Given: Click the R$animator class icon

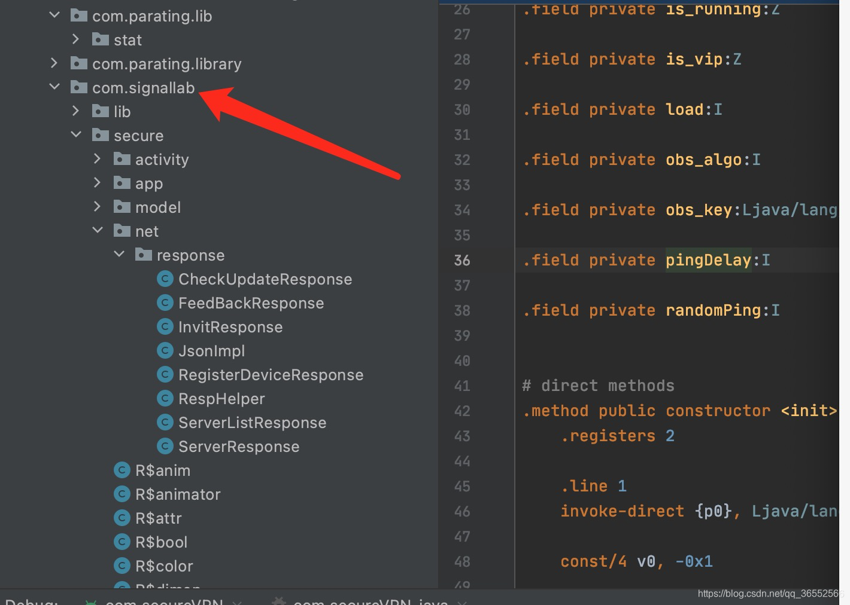Looking at the screenshot, I should point(122,494).
